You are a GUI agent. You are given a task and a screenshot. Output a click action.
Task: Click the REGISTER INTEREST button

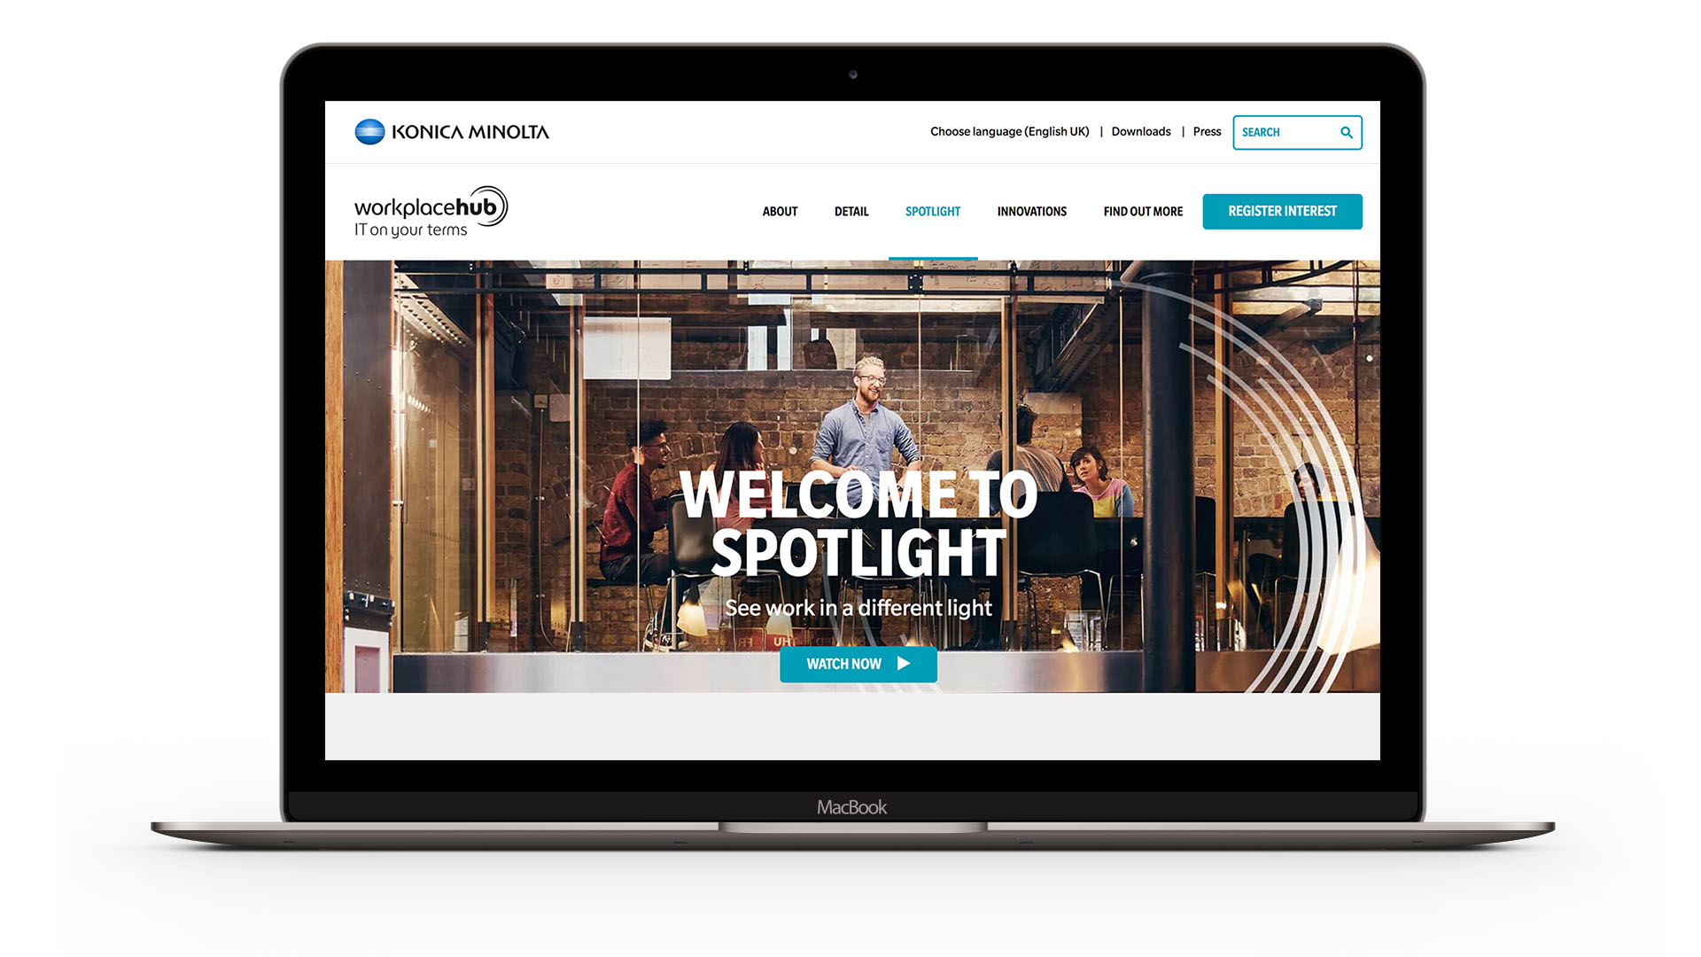(x=1284, y=212)
